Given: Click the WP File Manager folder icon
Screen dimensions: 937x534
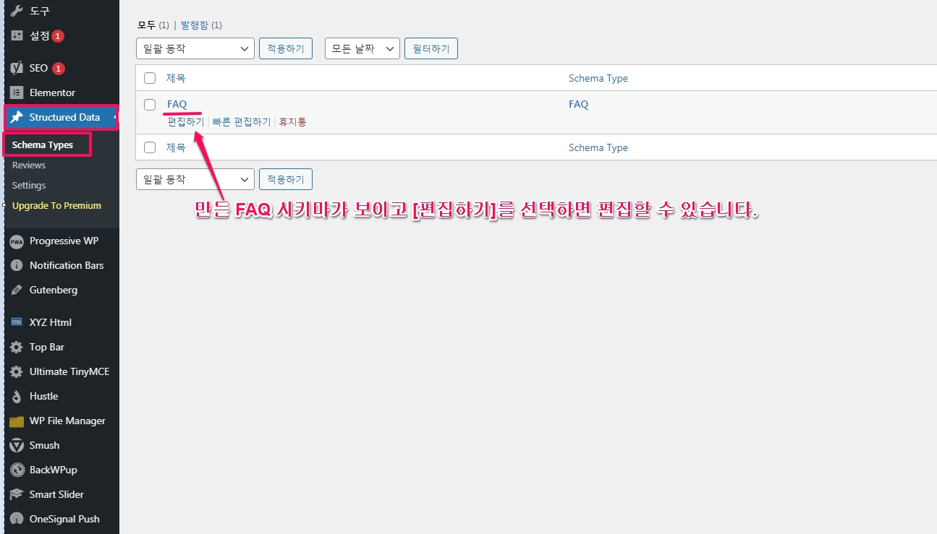Looking at the screenshot, I should pyautogui.click(x=17, y=421).
